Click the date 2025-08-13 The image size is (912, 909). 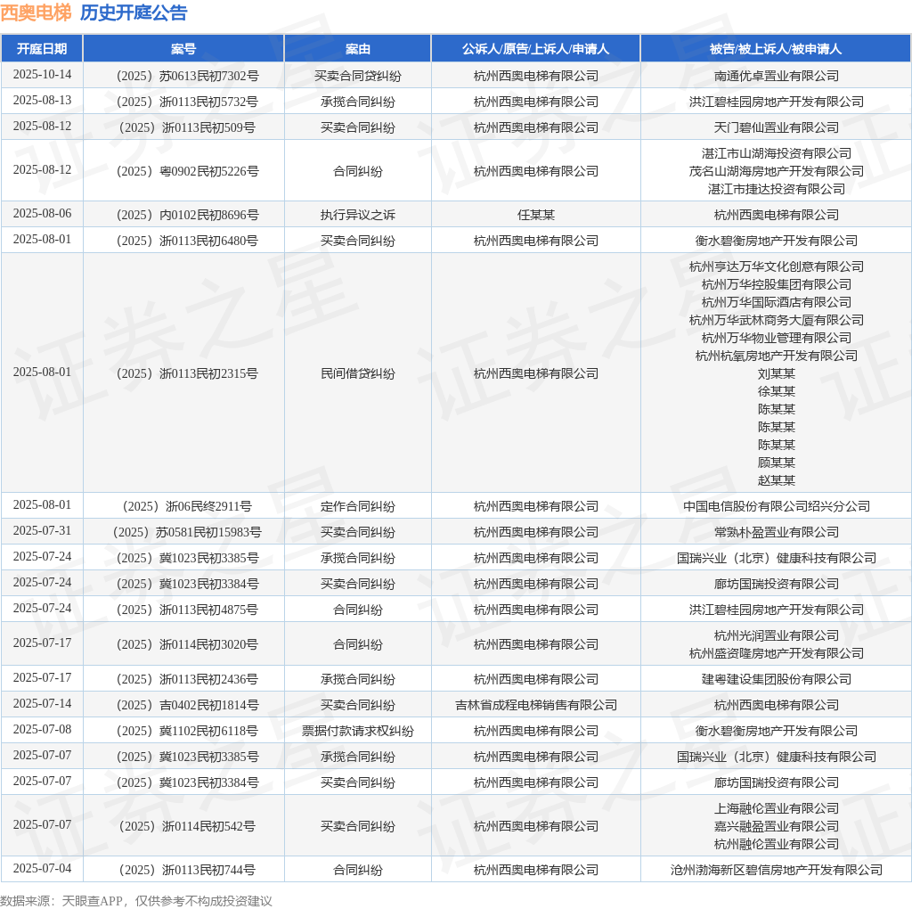click(x=42, y=100)
